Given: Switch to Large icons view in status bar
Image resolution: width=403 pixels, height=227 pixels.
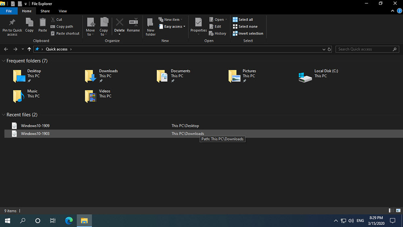Looking at the screenshot, I should [398, 210].
